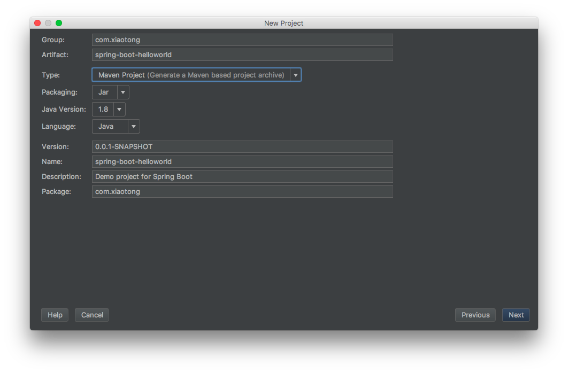Edit the Artifact field

242,55
